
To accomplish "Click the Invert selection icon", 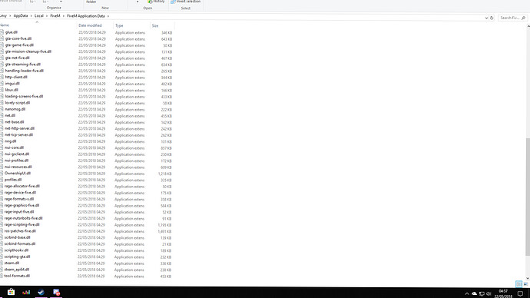I will [x=173, y=2].
